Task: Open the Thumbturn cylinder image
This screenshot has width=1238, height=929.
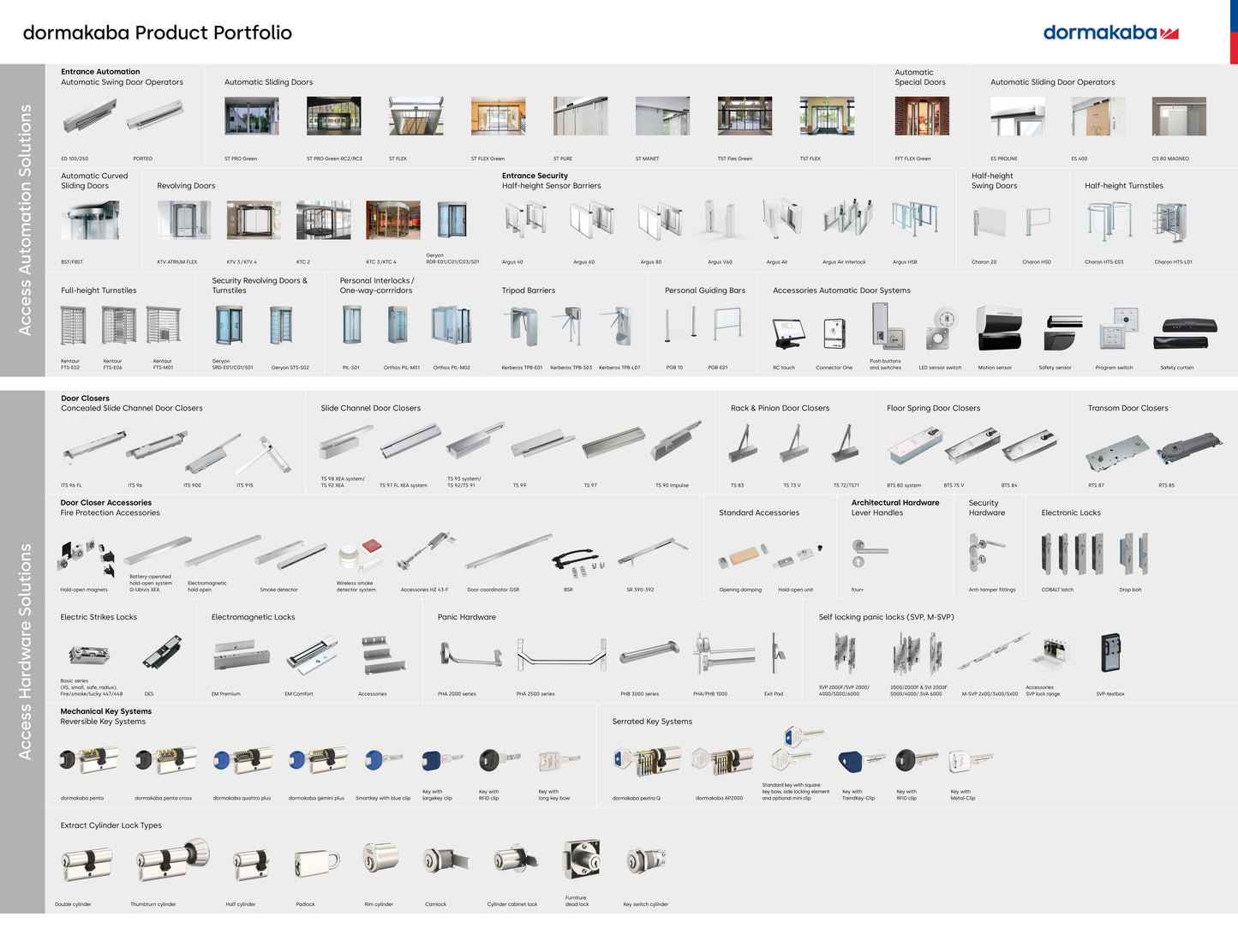Action: point(173,860)
